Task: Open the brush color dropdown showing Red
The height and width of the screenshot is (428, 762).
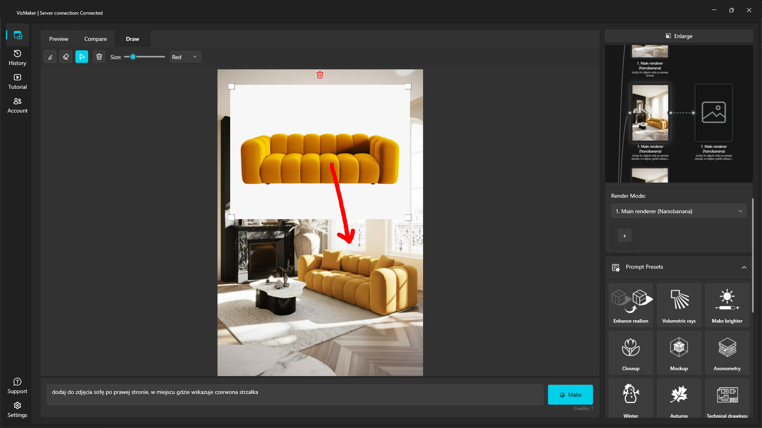Action: click(x=185, y=57)
